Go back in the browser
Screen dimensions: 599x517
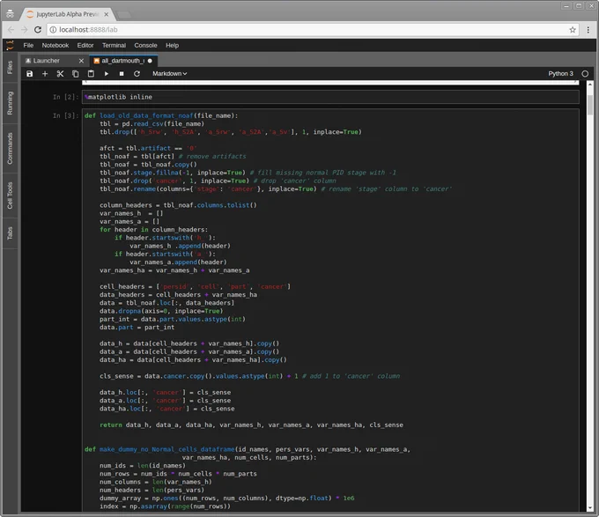point(11,29)
